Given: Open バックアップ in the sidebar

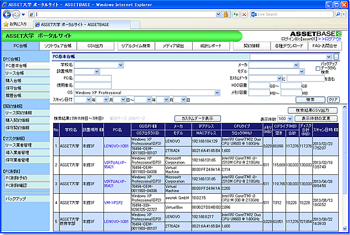Looking at the screenshot, I should click(x=27, y=198).
